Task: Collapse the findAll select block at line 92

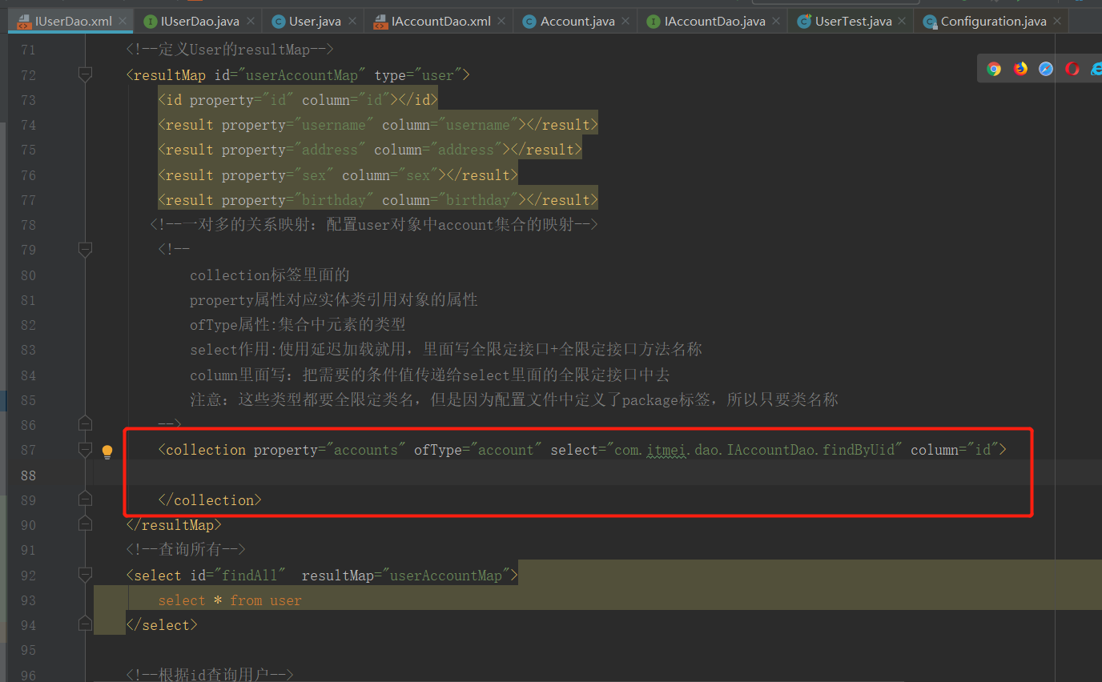Action: [85, 575]
